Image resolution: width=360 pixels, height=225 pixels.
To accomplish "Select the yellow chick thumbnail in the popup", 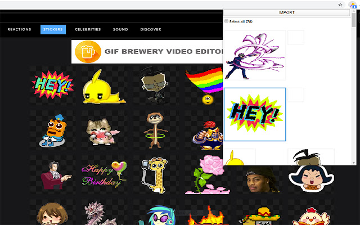I will pos(240,157).
